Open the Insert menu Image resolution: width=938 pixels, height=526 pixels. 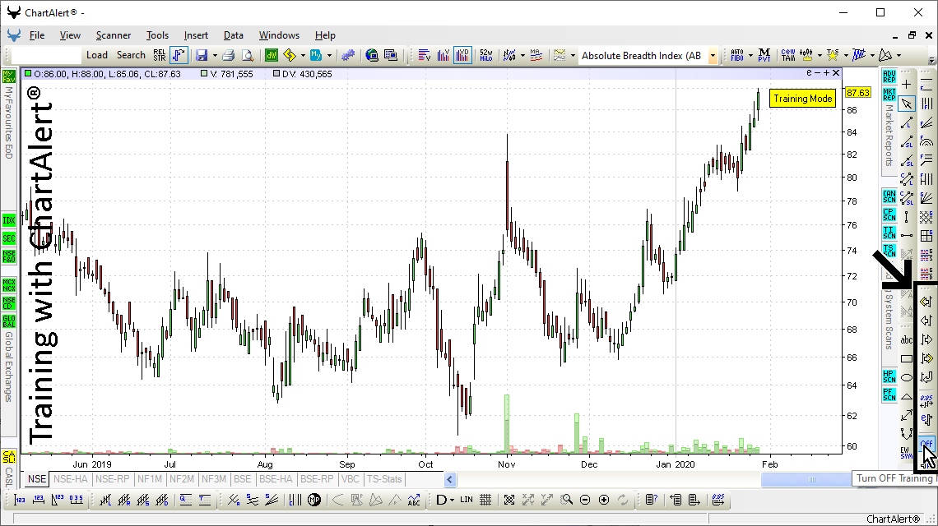tap(196, 35)
